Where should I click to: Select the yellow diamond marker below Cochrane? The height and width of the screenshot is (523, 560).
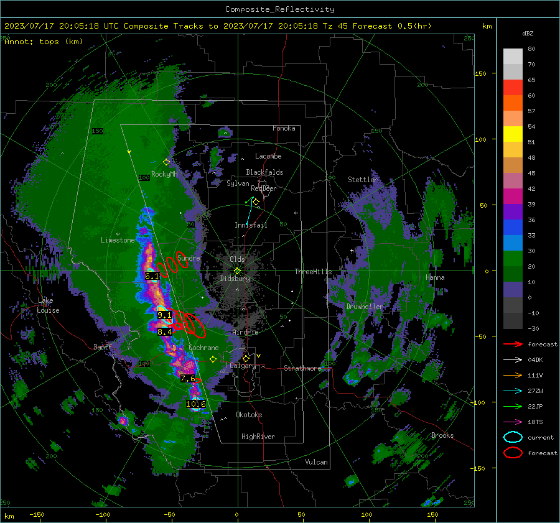coord(213,359)
